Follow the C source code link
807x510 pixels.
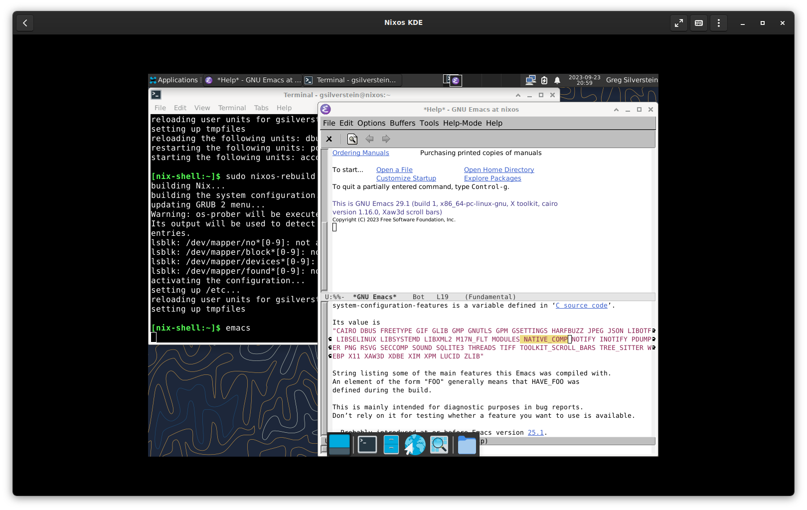pyautogui.click(x=582, y=306)
